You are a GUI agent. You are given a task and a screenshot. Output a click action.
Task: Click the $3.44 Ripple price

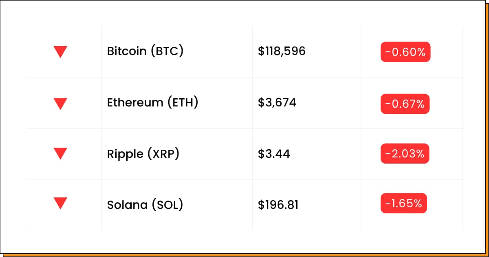coord(274,154)
